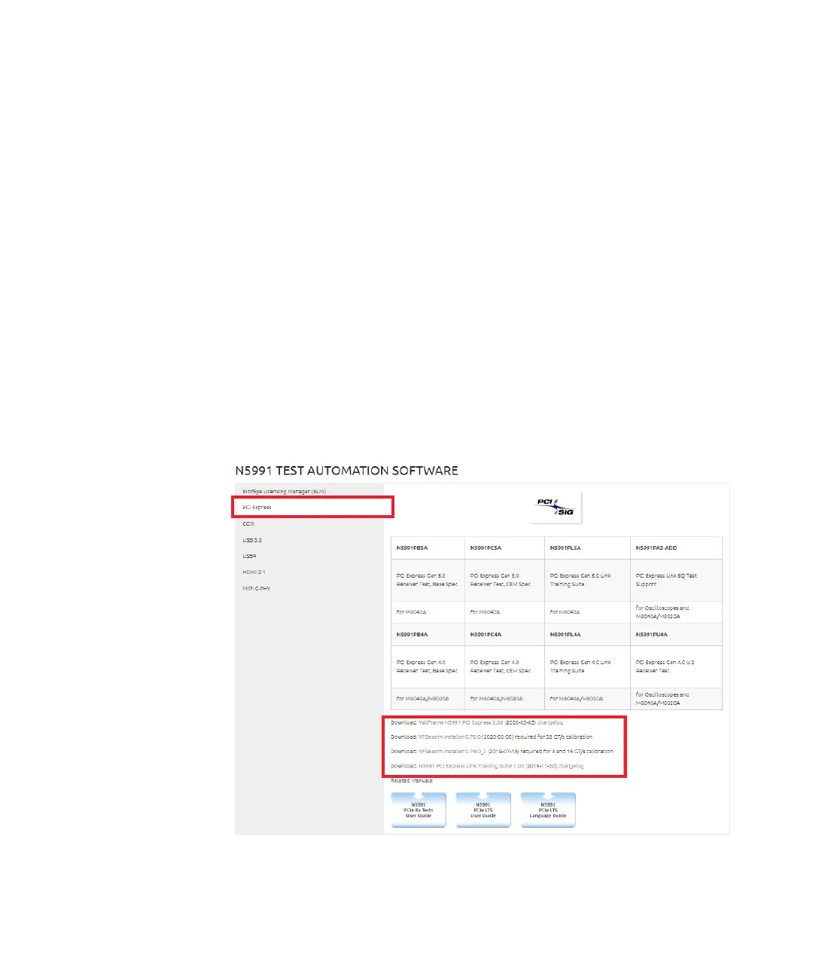Click the N5991PC4A table header cell
This screenshot has height=976, width=813.
pyautogui.click(x=504, y=635)
